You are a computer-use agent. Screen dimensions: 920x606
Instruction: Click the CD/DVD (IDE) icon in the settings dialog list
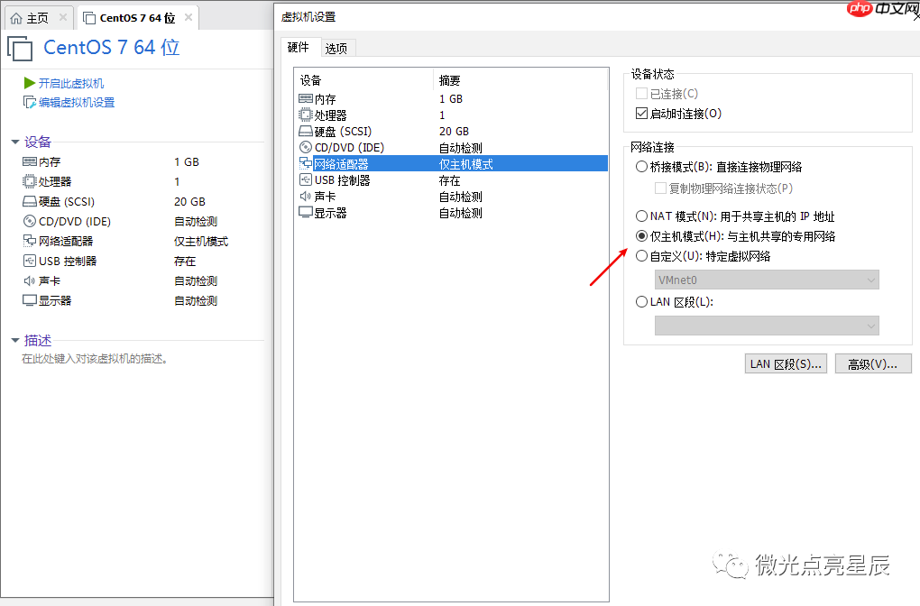pos(306,147)
